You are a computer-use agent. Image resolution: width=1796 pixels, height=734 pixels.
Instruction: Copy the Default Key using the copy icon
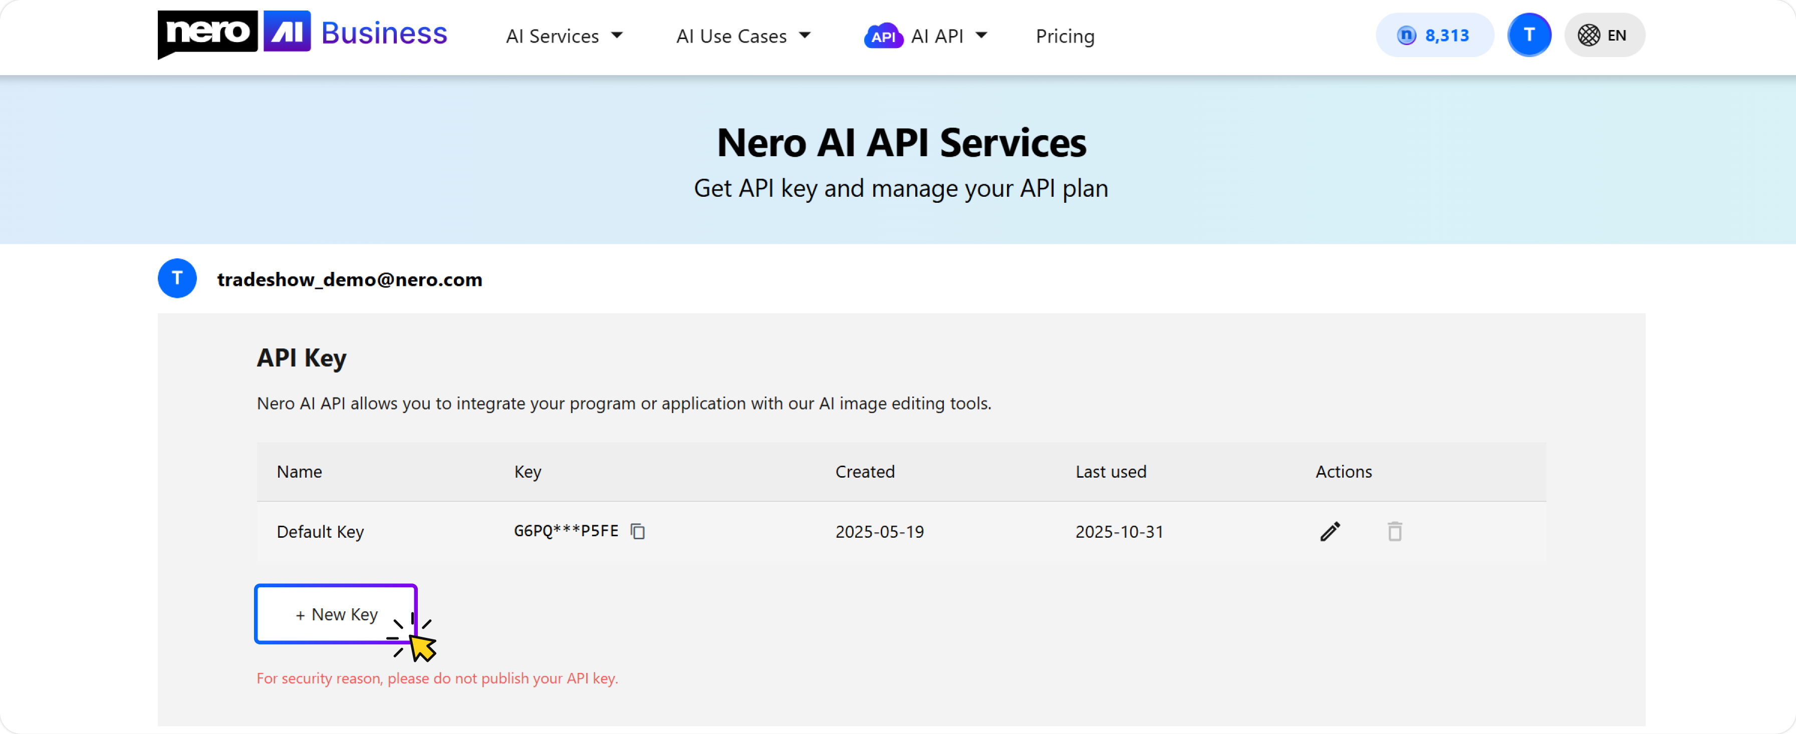coord(638,531)
